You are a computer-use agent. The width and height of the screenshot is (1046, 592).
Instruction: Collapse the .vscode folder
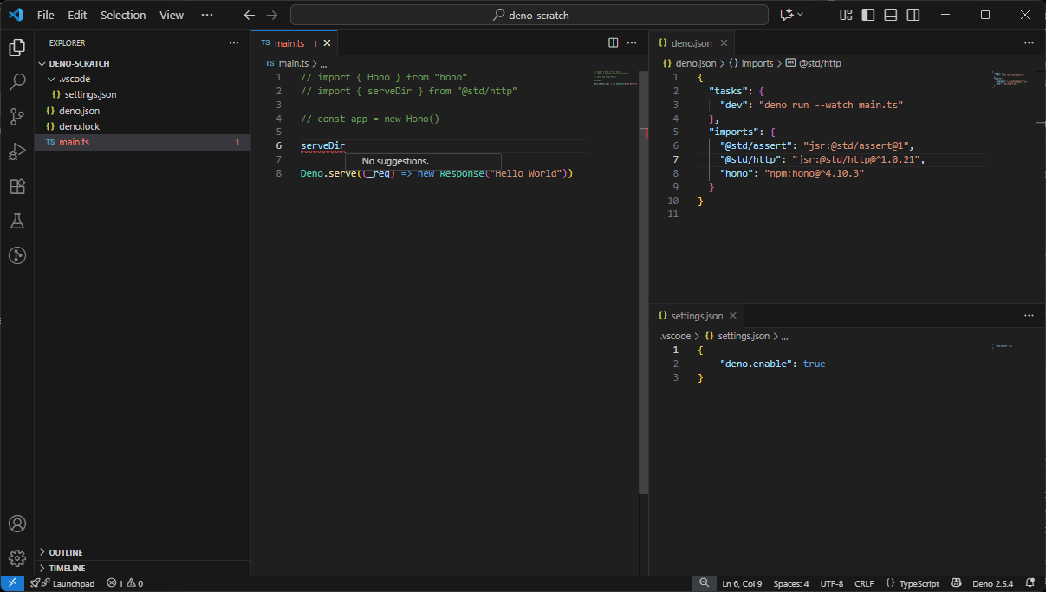pyautogui.click(x=74, y=79)
